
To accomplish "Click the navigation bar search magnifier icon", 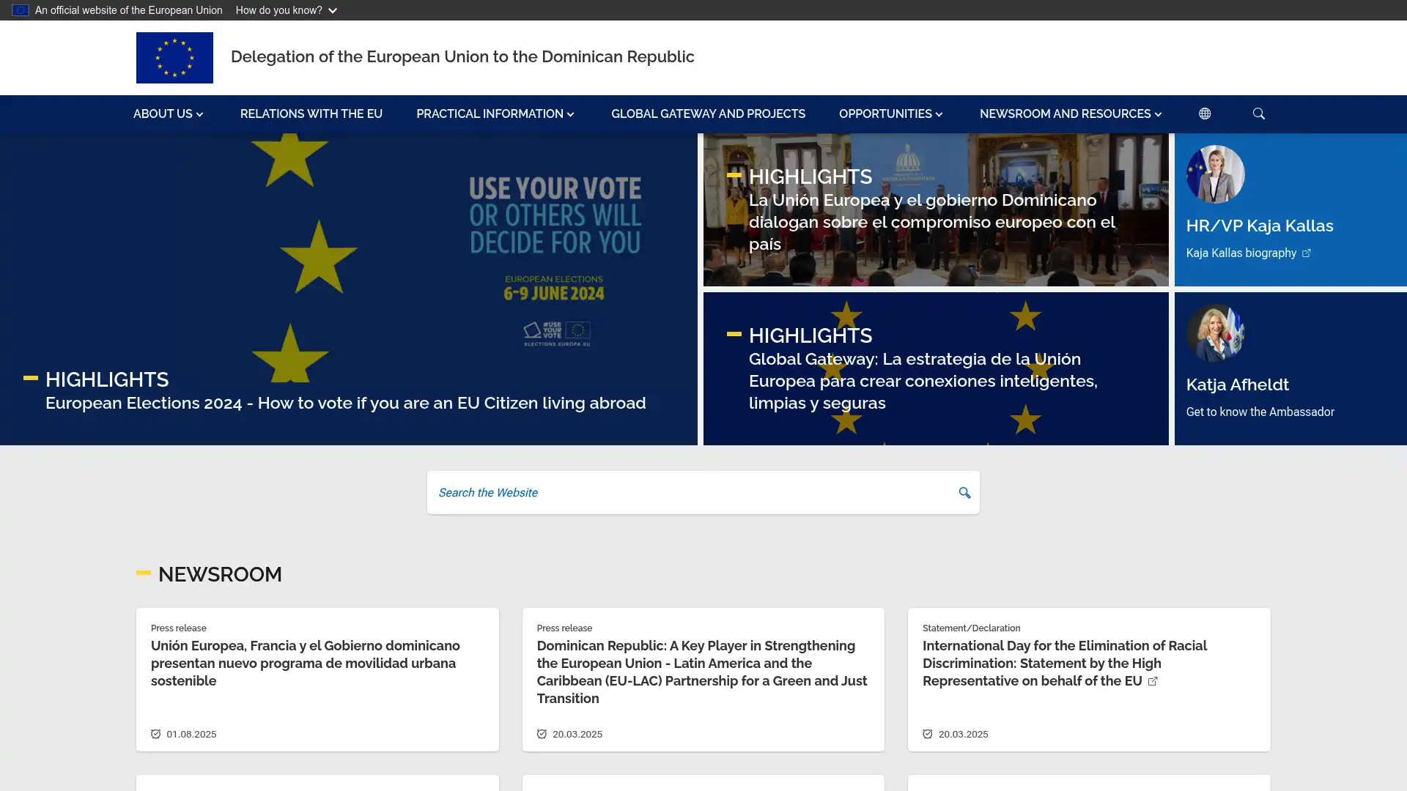I will (1258, 114).
